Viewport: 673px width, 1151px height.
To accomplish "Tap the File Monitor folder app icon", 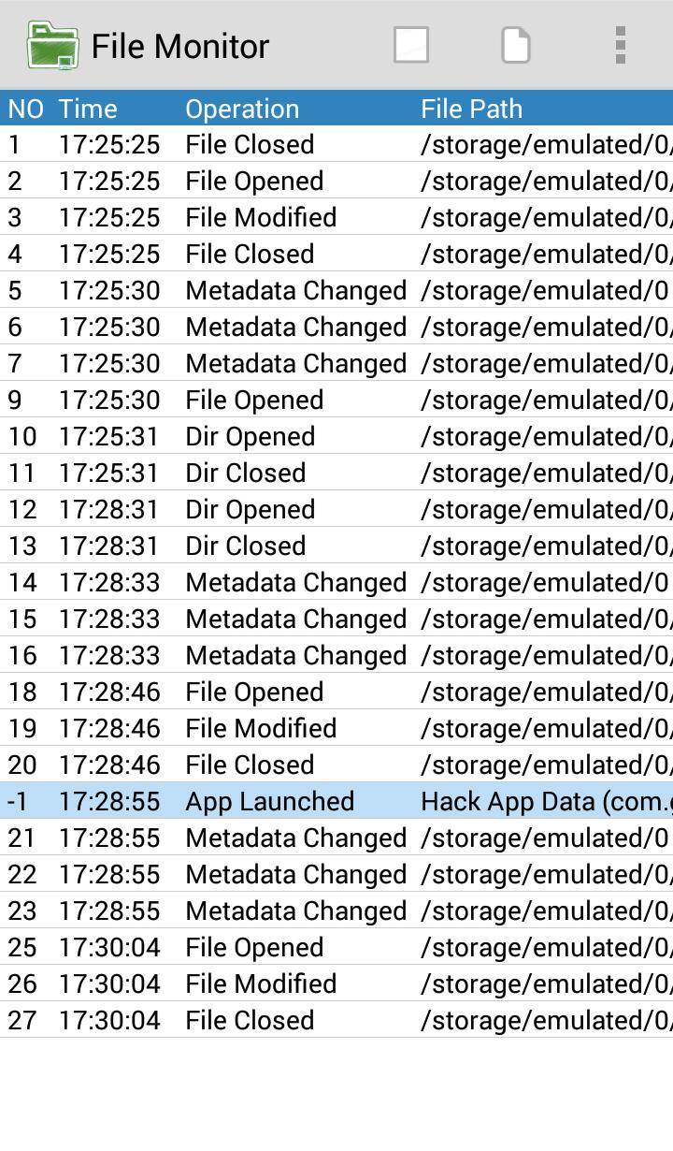I will tap(53, 45).
